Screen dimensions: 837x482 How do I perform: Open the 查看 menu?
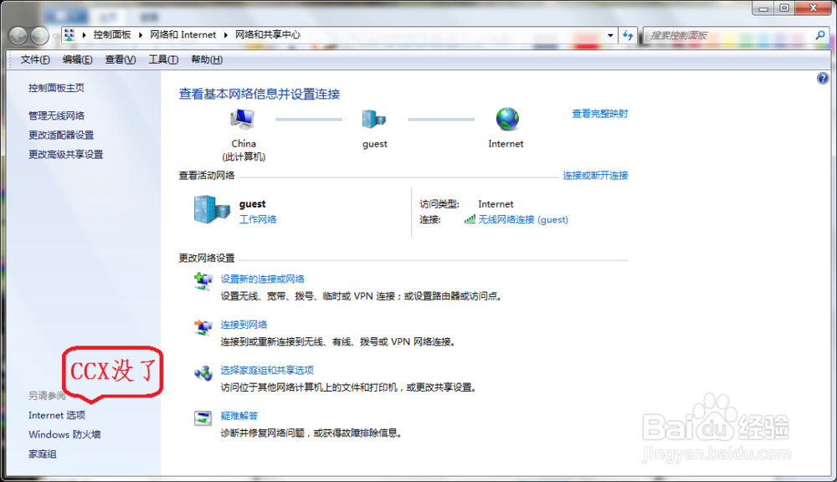pos(119,59)
